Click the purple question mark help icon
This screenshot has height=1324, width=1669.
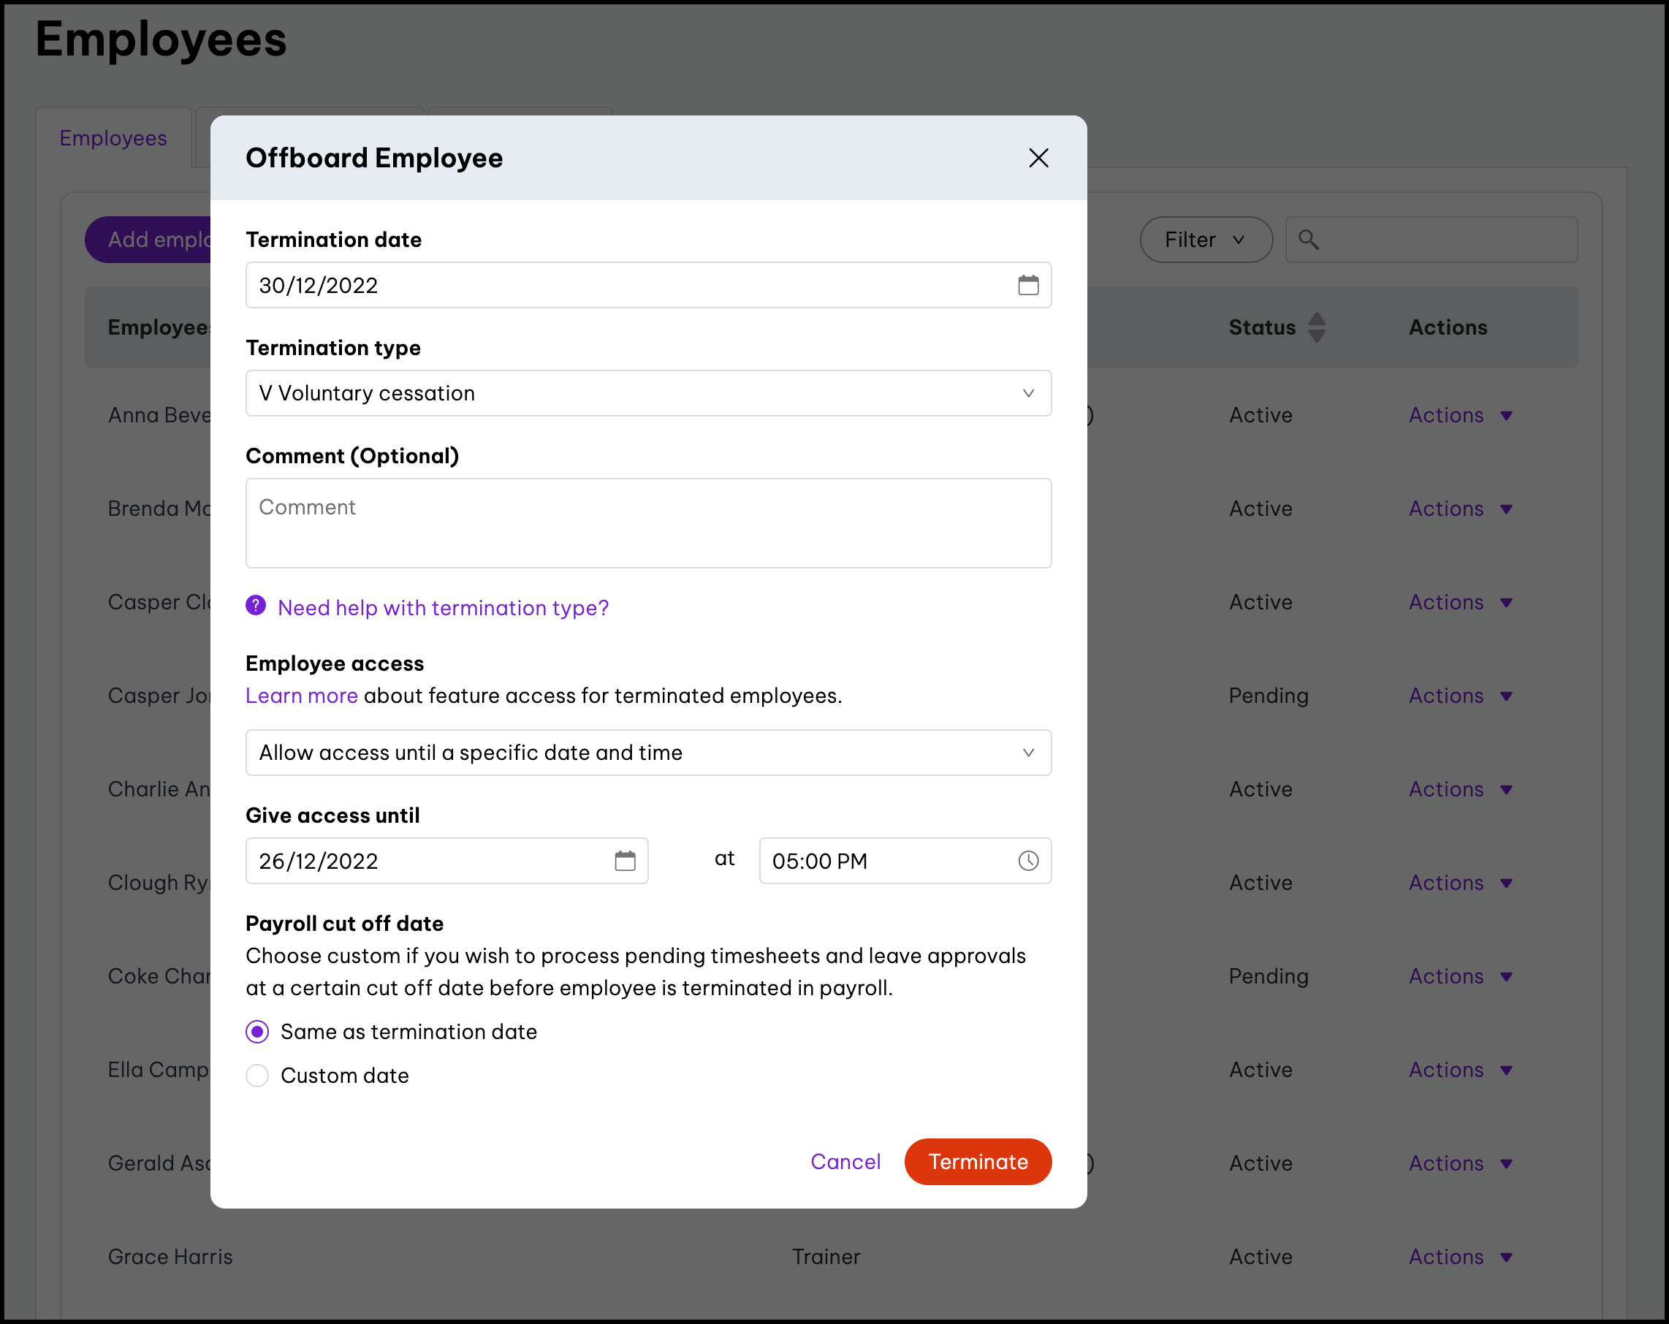pyautogui.click(x=256, y=606)
